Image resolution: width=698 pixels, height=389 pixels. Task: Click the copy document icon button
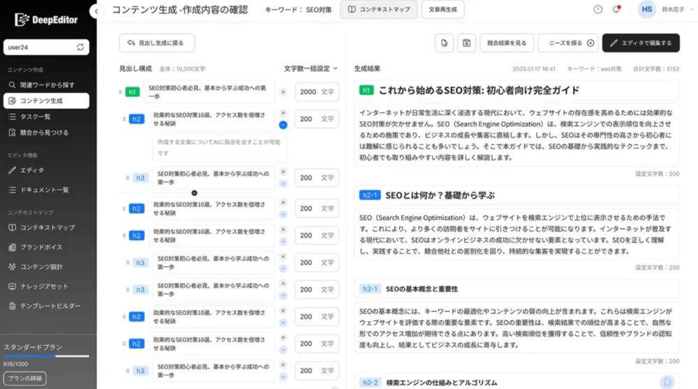click(444, 43)
